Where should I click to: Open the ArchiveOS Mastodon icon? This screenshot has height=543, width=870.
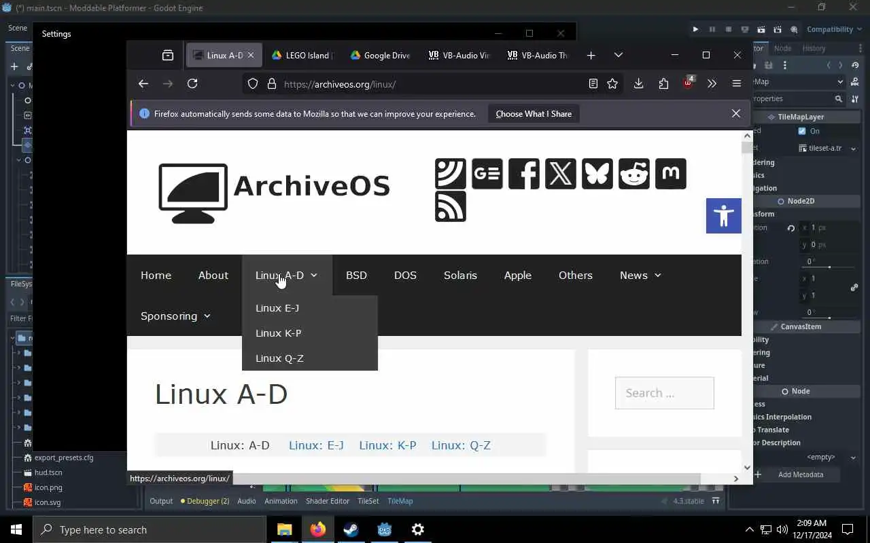[671, 174]
